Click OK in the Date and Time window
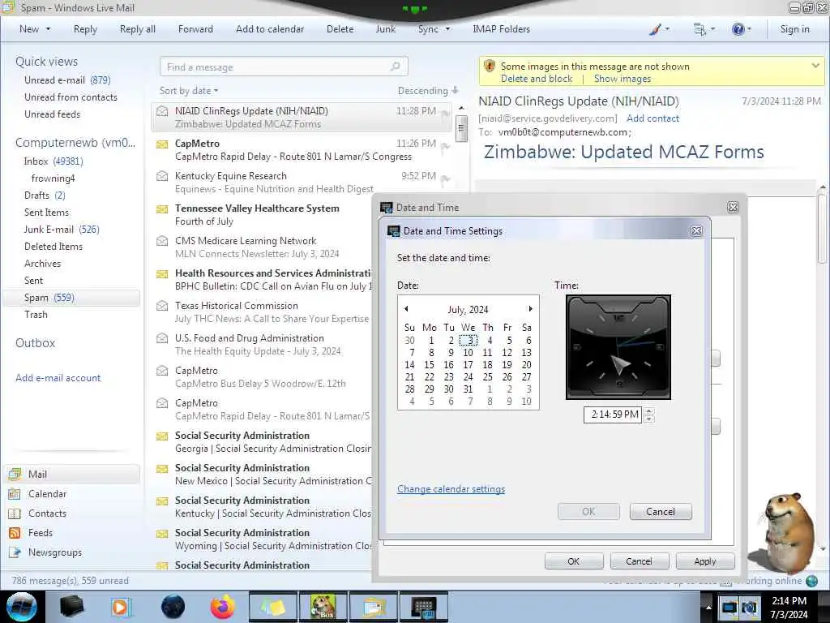The height and width of the screenshot is (623, 830). 574,561
